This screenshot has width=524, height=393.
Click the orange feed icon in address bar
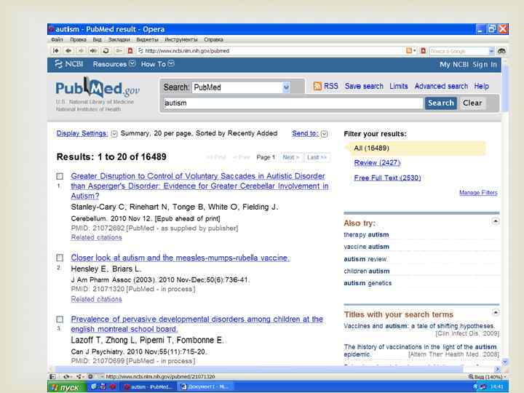409,50
